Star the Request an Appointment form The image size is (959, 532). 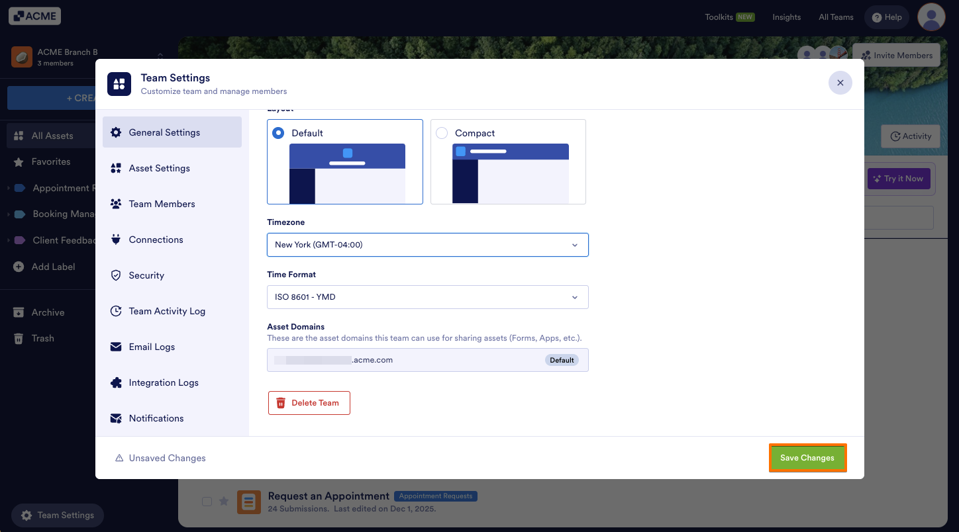pos(224,502)
